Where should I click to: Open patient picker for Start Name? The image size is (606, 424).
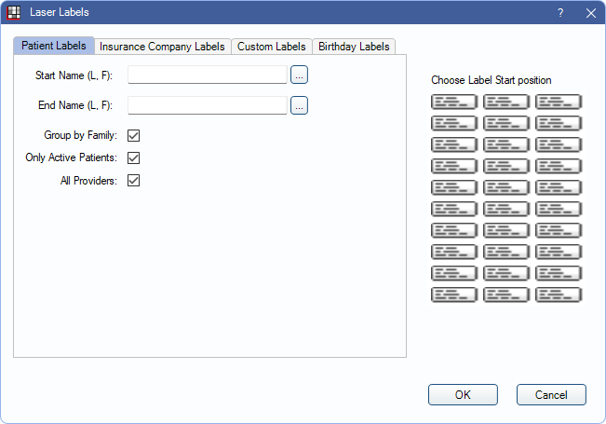299,75
